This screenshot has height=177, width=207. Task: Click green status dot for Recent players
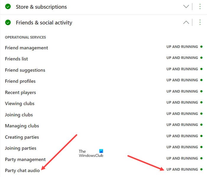coord(201,91)
